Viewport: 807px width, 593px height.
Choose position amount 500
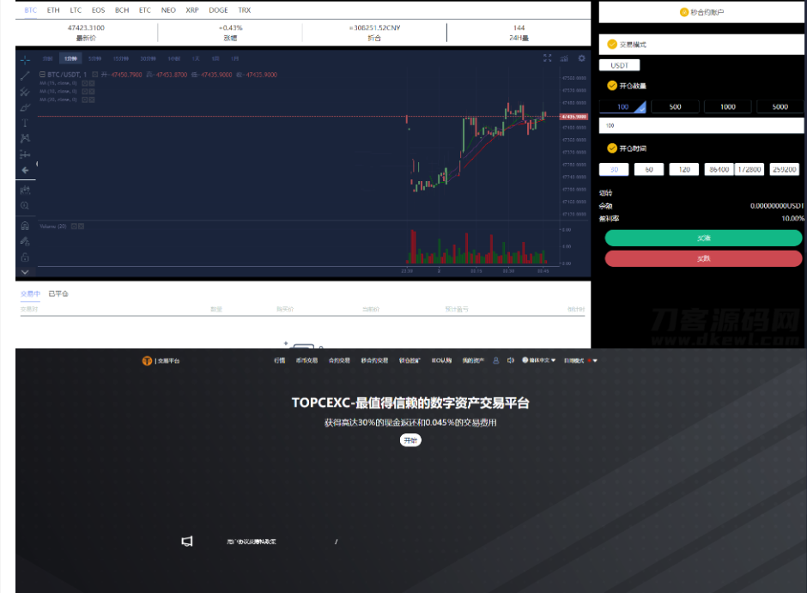(x=676, y=107)
